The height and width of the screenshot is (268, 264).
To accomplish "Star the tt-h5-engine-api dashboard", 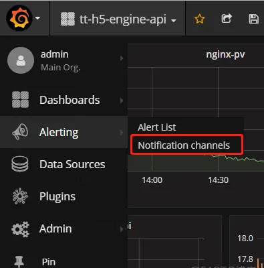I will click(x=199, y=19).
